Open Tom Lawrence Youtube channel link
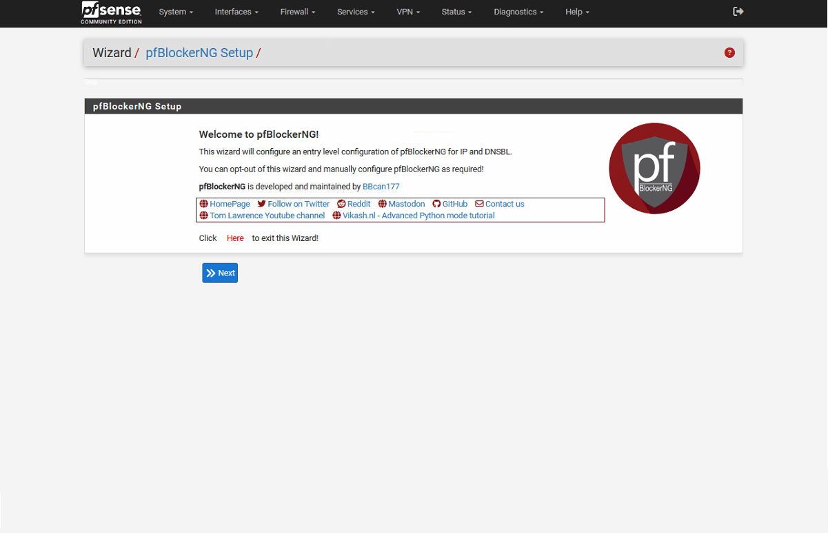Screen dimensions: 828x533 pos(267,216)
